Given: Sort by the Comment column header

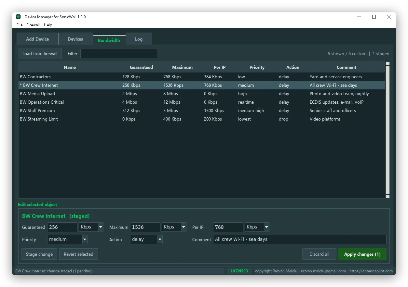Looking at the screenshot, I should (347, 67).
